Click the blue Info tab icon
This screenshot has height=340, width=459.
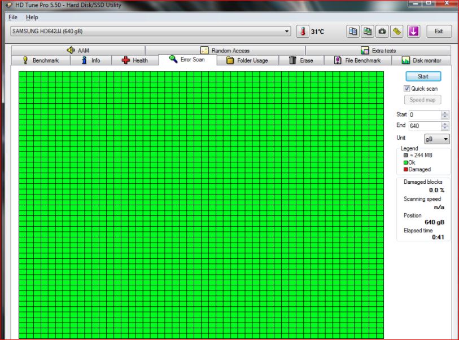84,60
